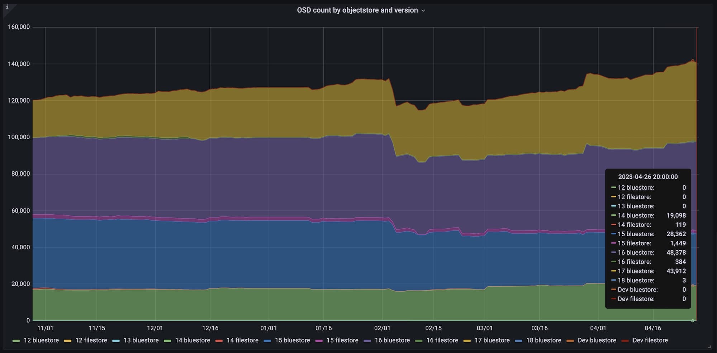Click the "15 filestore" magenta legend color icon
The width and height of the screenshot is (717, 353).
[319, 341]
